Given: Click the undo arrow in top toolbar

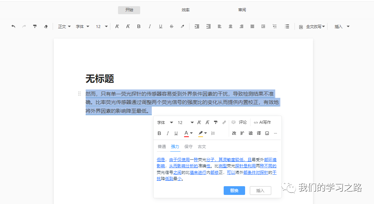Looking at the screenshot, I should [13, 27].
